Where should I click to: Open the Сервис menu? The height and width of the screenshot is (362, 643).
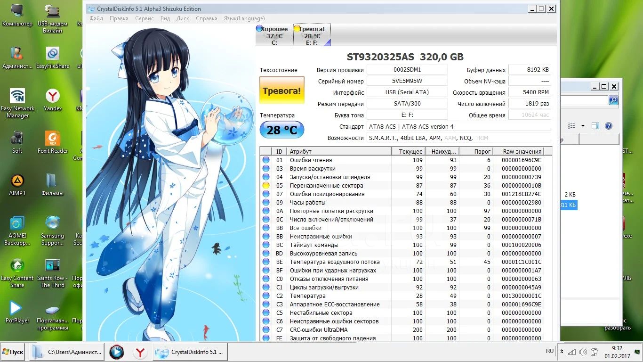pyautogui.click(x=144, y=18)
